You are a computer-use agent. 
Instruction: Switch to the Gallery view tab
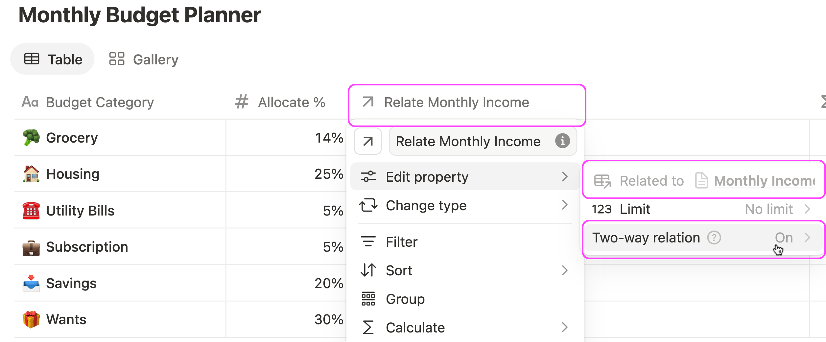pos(144,59)
